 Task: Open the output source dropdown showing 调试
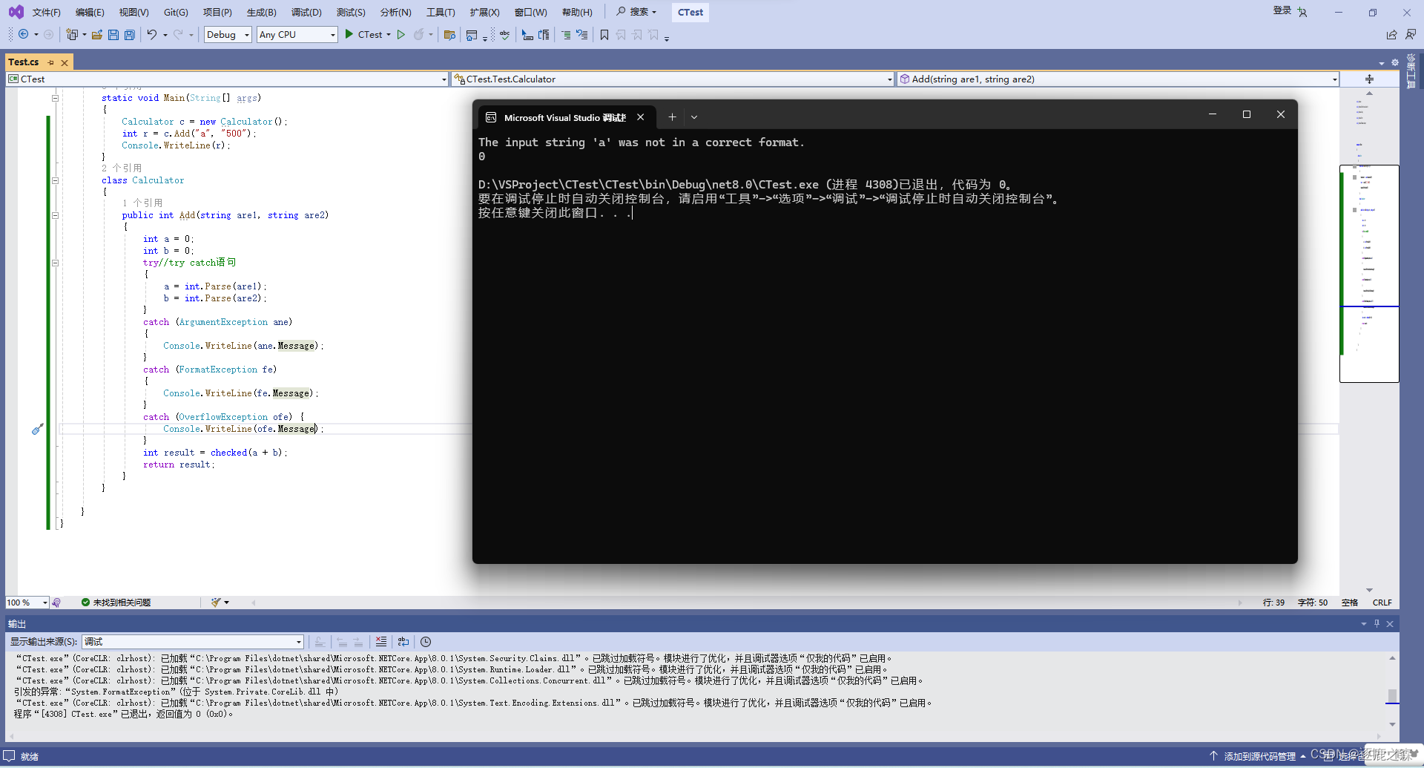pyautogui.click(x=193, y=642)
